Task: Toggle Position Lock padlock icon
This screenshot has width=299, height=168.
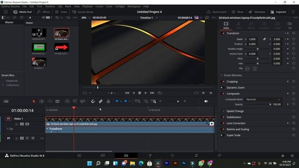Action: (x=108, y=101)
